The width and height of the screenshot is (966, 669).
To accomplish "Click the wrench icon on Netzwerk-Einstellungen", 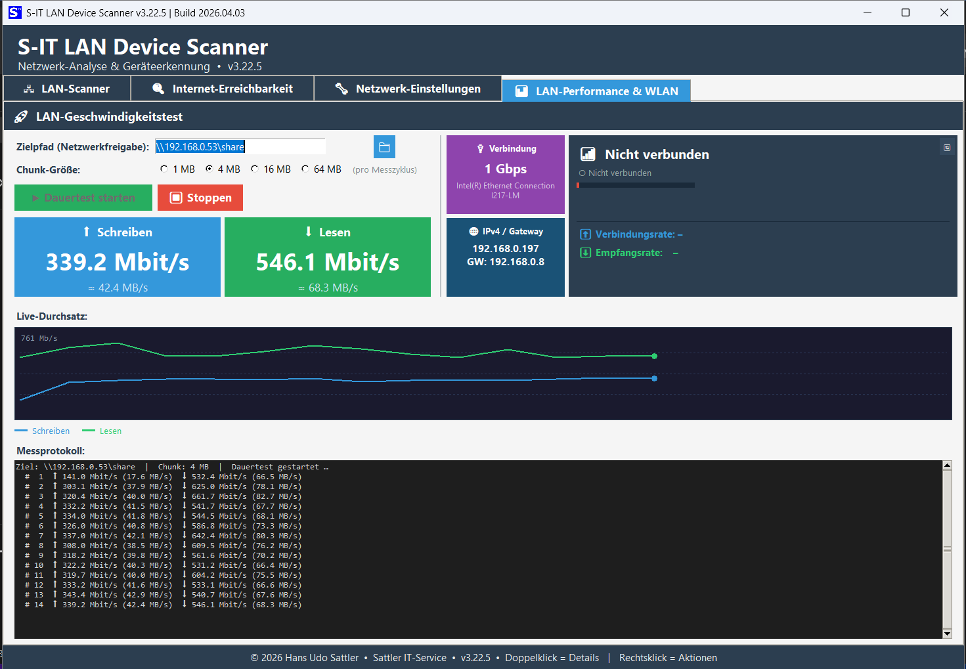I will tap(341, 88).
